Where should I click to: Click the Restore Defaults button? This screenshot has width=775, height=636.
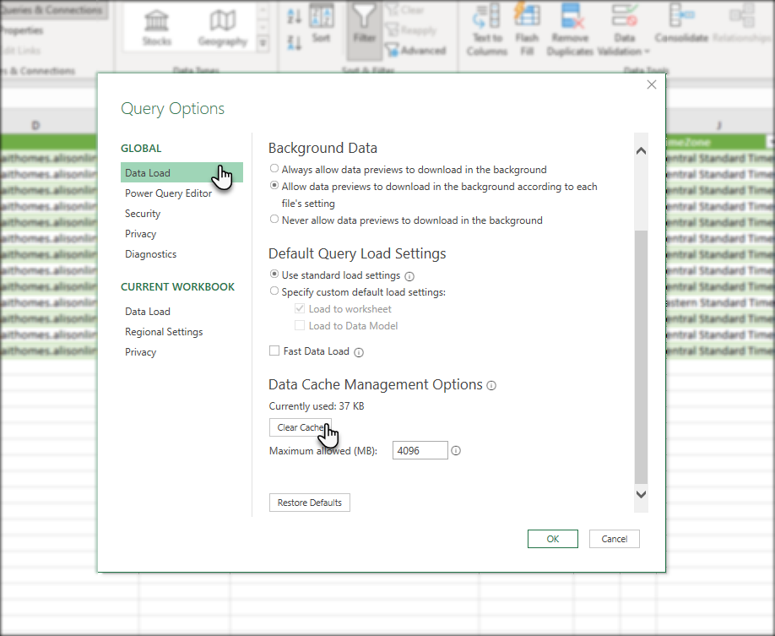coord(309,503)
